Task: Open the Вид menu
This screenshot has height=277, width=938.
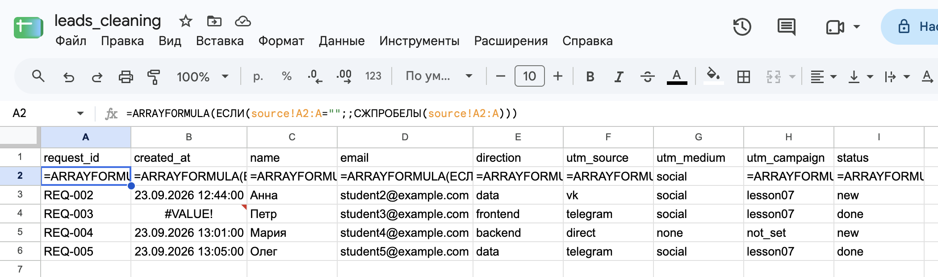Action: pyautogui.click(x=170, y=41)
